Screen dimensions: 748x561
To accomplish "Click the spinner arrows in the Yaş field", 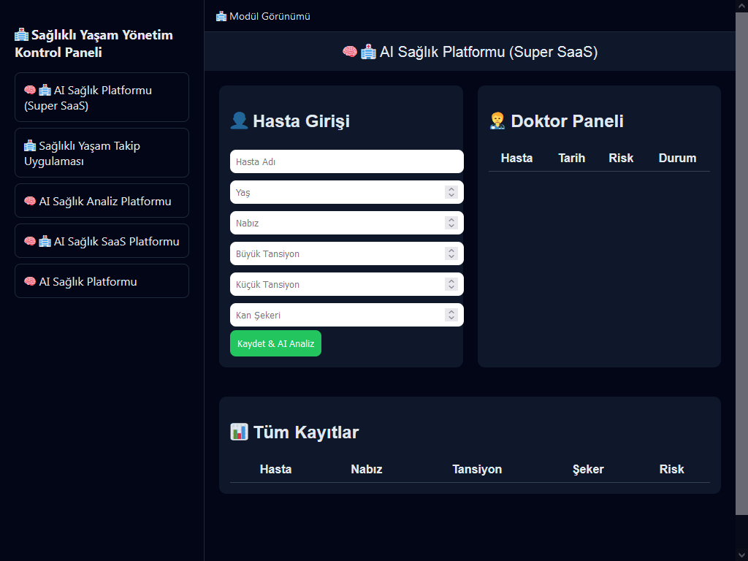I will (451, 192).
